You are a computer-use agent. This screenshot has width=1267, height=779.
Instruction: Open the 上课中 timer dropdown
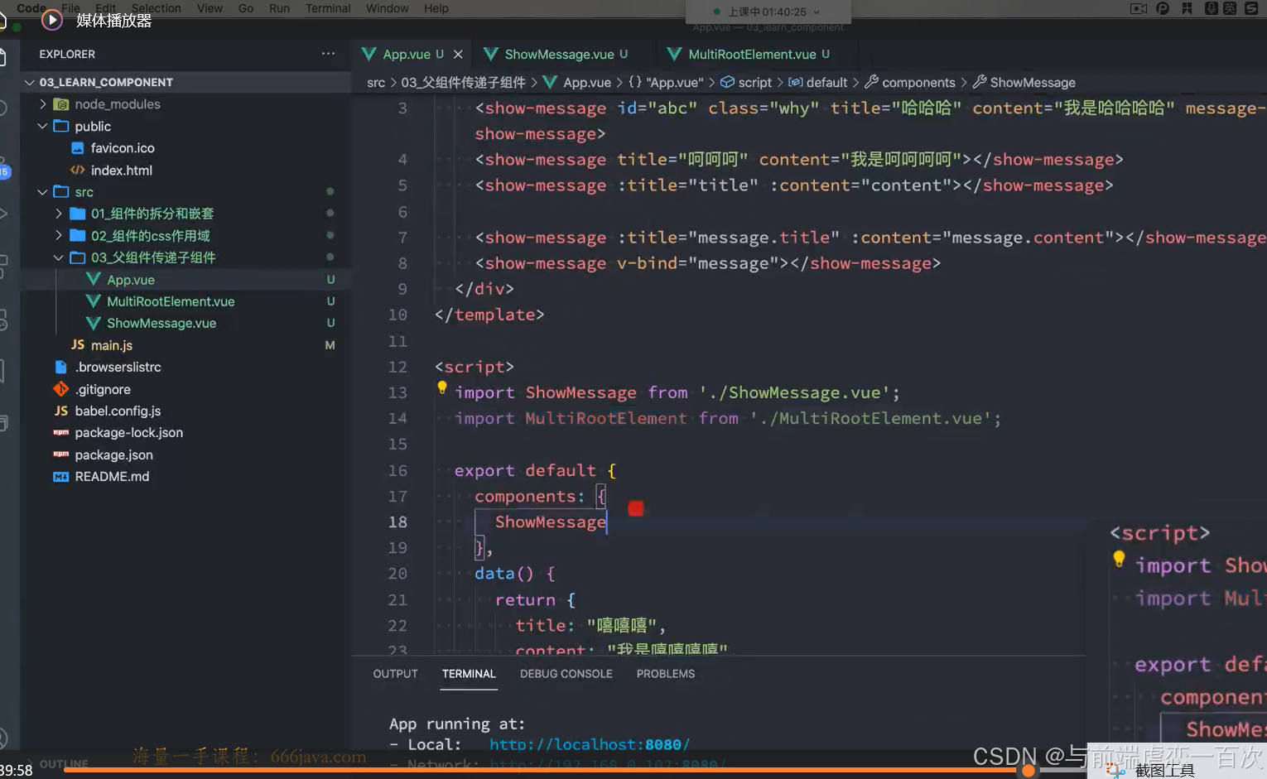click(816, 12)
